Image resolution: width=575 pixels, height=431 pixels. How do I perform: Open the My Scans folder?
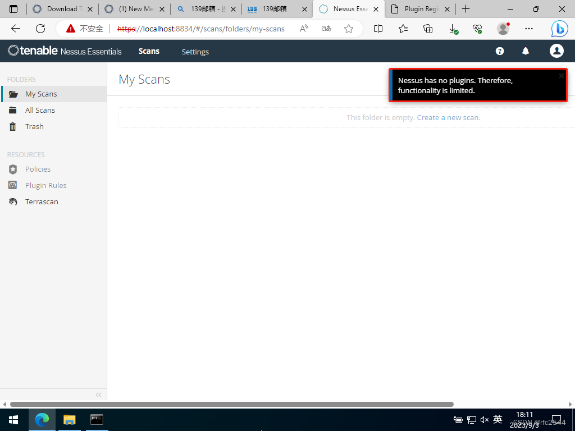[x=53, y=94]
